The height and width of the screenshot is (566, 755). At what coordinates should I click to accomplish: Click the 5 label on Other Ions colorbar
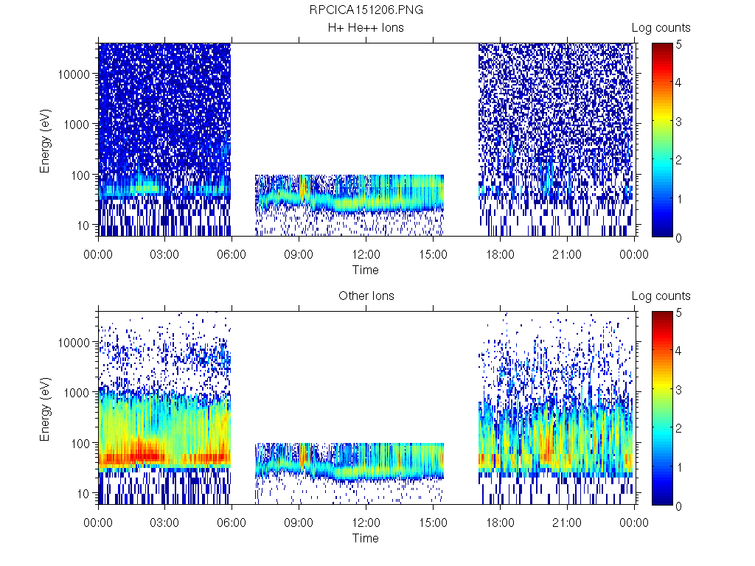679,312
